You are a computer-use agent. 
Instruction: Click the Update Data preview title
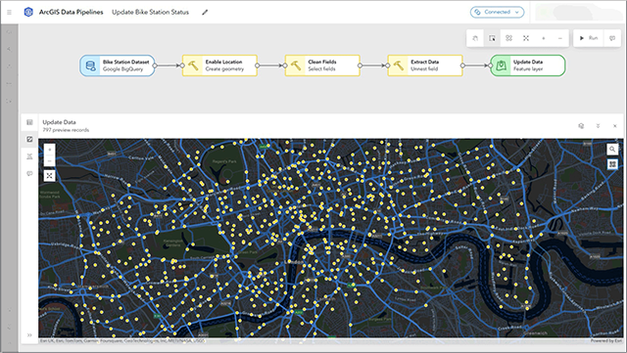[x=59, y=122]
